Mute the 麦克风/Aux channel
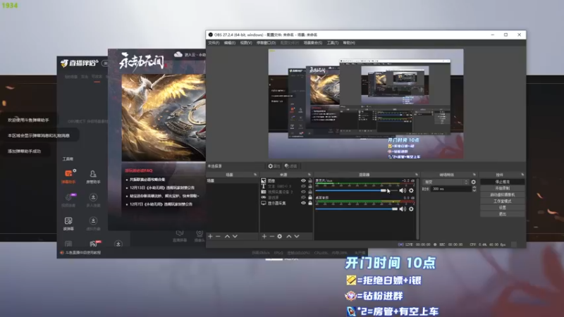Image resolution: width=564 pixels, height=317 pixels. 403,190
